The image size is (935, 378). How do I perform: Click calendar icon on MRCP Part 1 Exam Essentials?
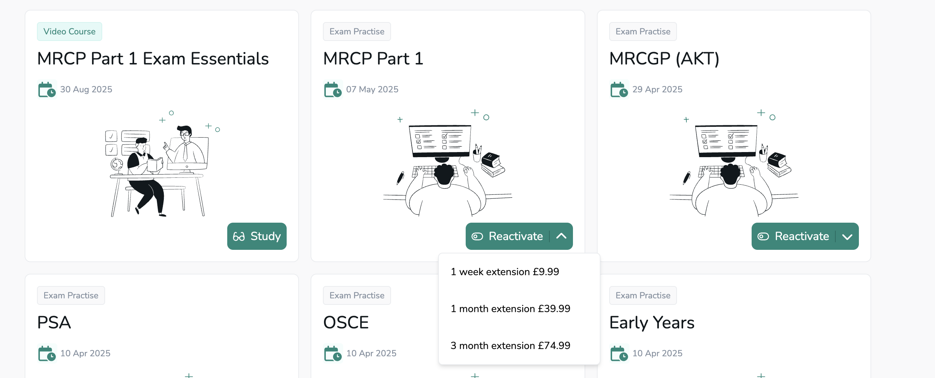click(47, 89)
